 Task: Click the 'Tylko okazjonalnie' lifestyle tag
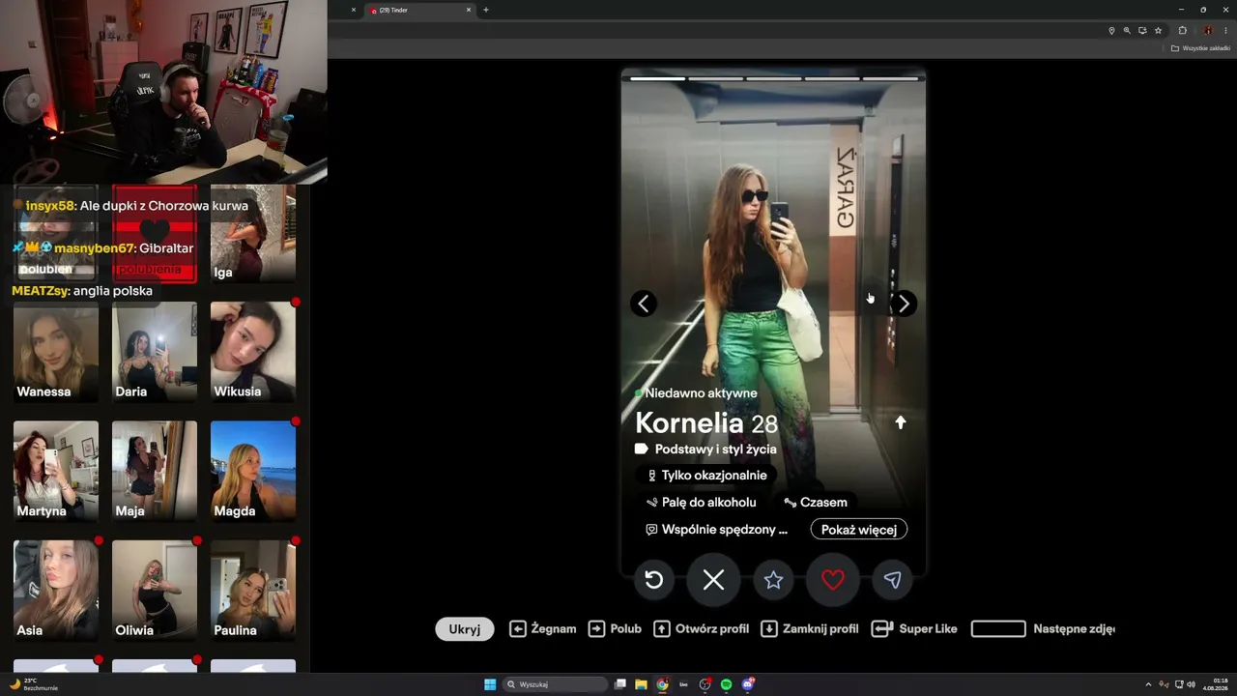click(x=706, y=476)
